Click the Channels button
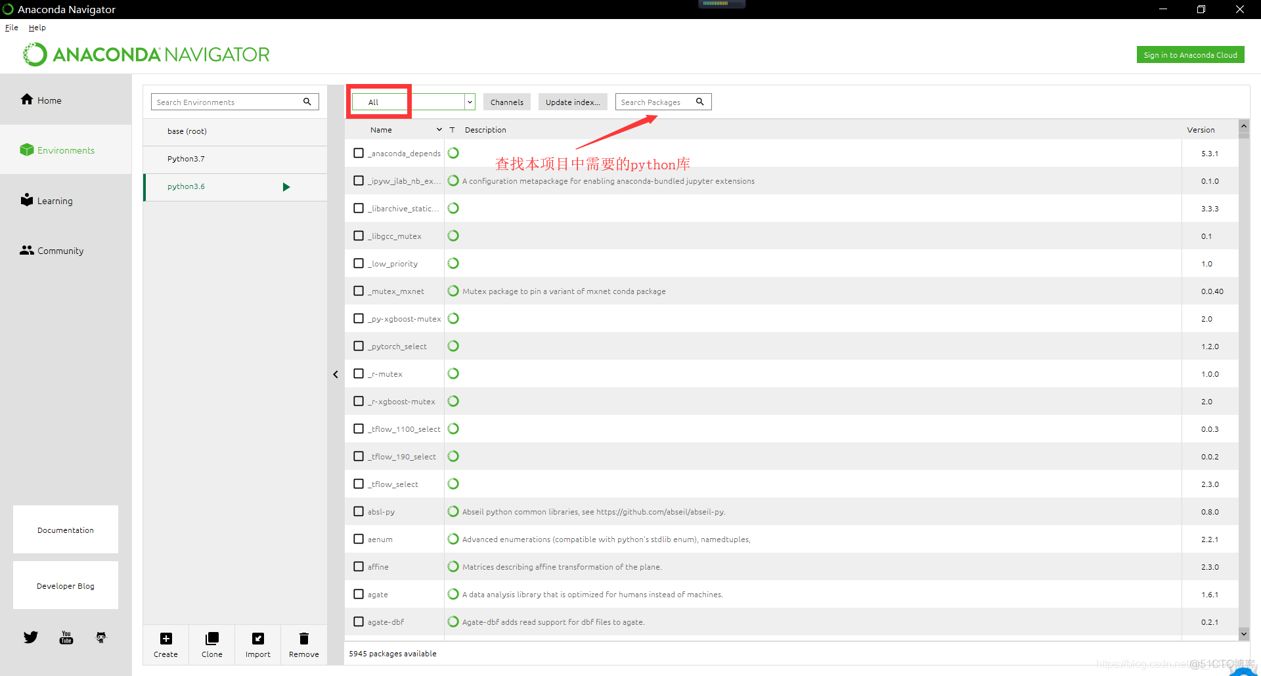Image resolution: width=1261 pixels, height=676 pixels. click(x=507, y=102)
